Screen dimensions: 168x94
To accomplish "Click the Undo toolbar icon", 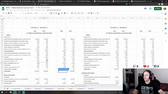I will tap(4, 13).
